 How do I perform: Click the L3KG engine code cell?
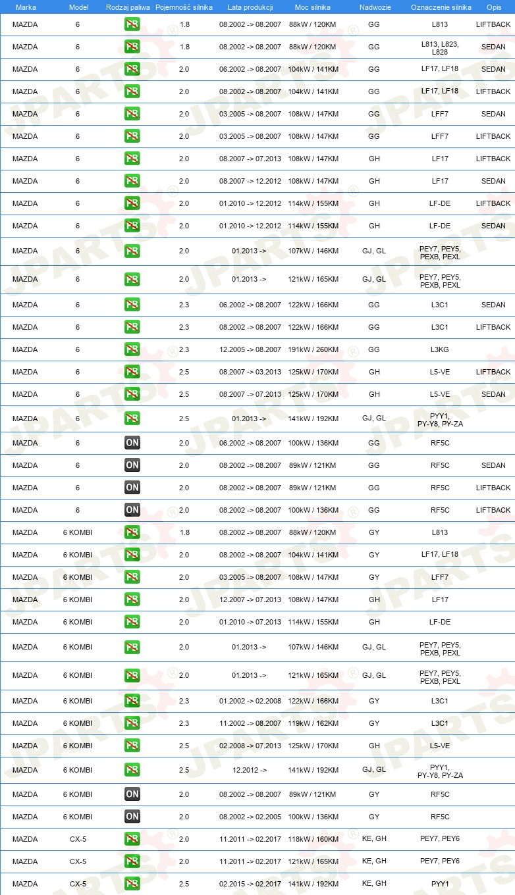coord(440,349)
